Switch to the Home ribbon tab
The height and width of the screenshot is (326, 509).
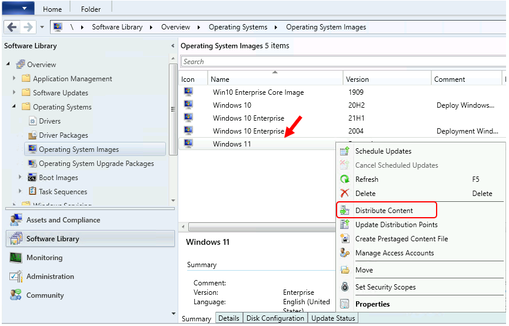[x=52, y=9]
